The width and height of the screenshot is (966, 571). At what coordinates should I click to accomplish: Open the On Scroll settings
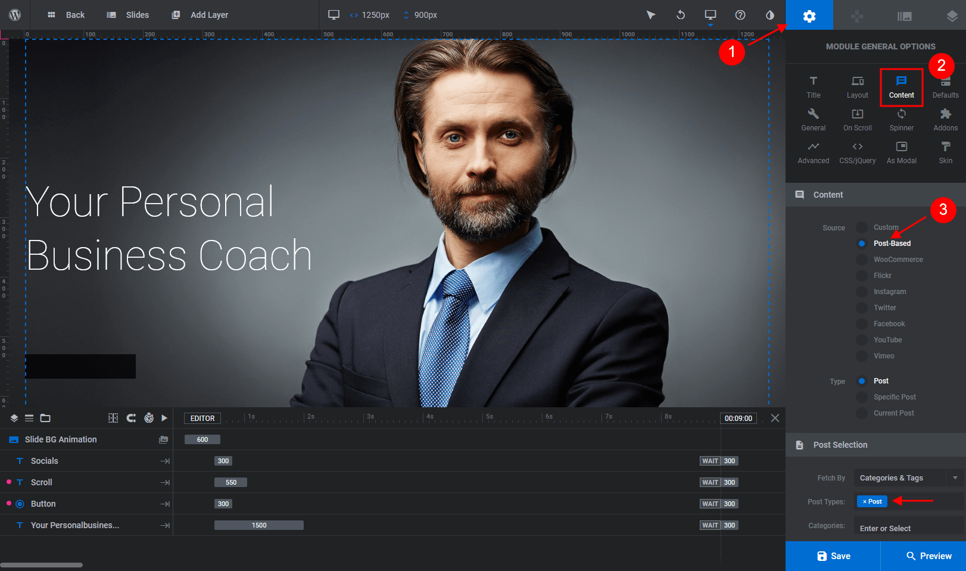(858, 120)
